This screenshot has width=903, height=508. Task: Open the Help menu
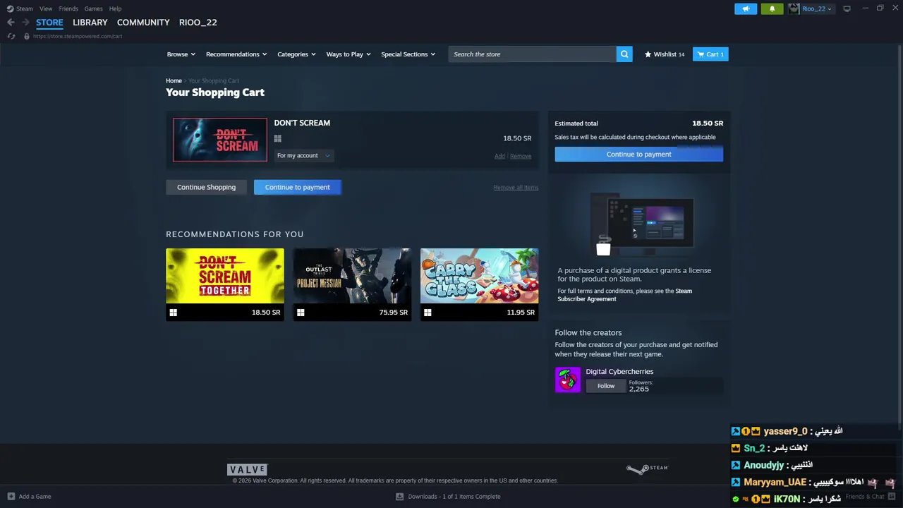115,8
